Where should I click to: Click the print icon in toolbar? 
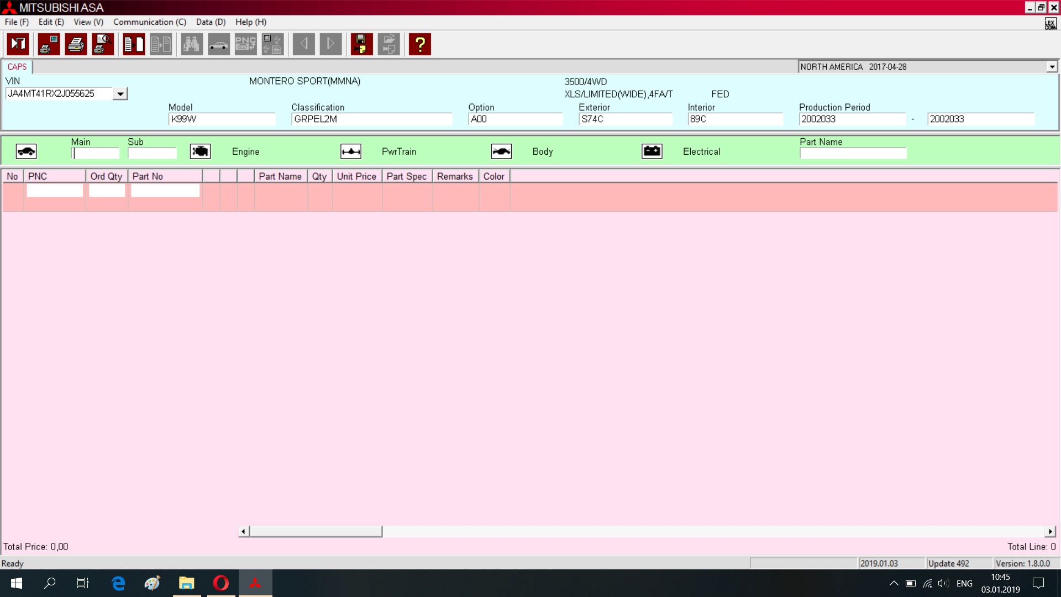point(76,44)
